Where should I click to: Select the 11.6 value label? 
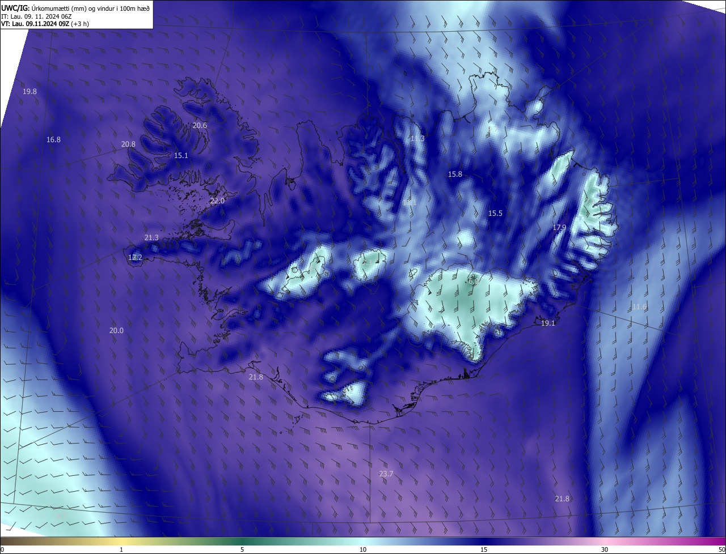[639, 307]
